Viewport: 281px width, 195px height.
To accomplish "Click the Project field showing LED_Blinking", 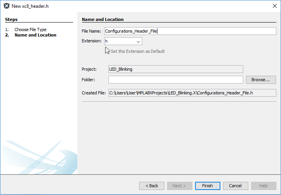I will [x=175, y=69].
